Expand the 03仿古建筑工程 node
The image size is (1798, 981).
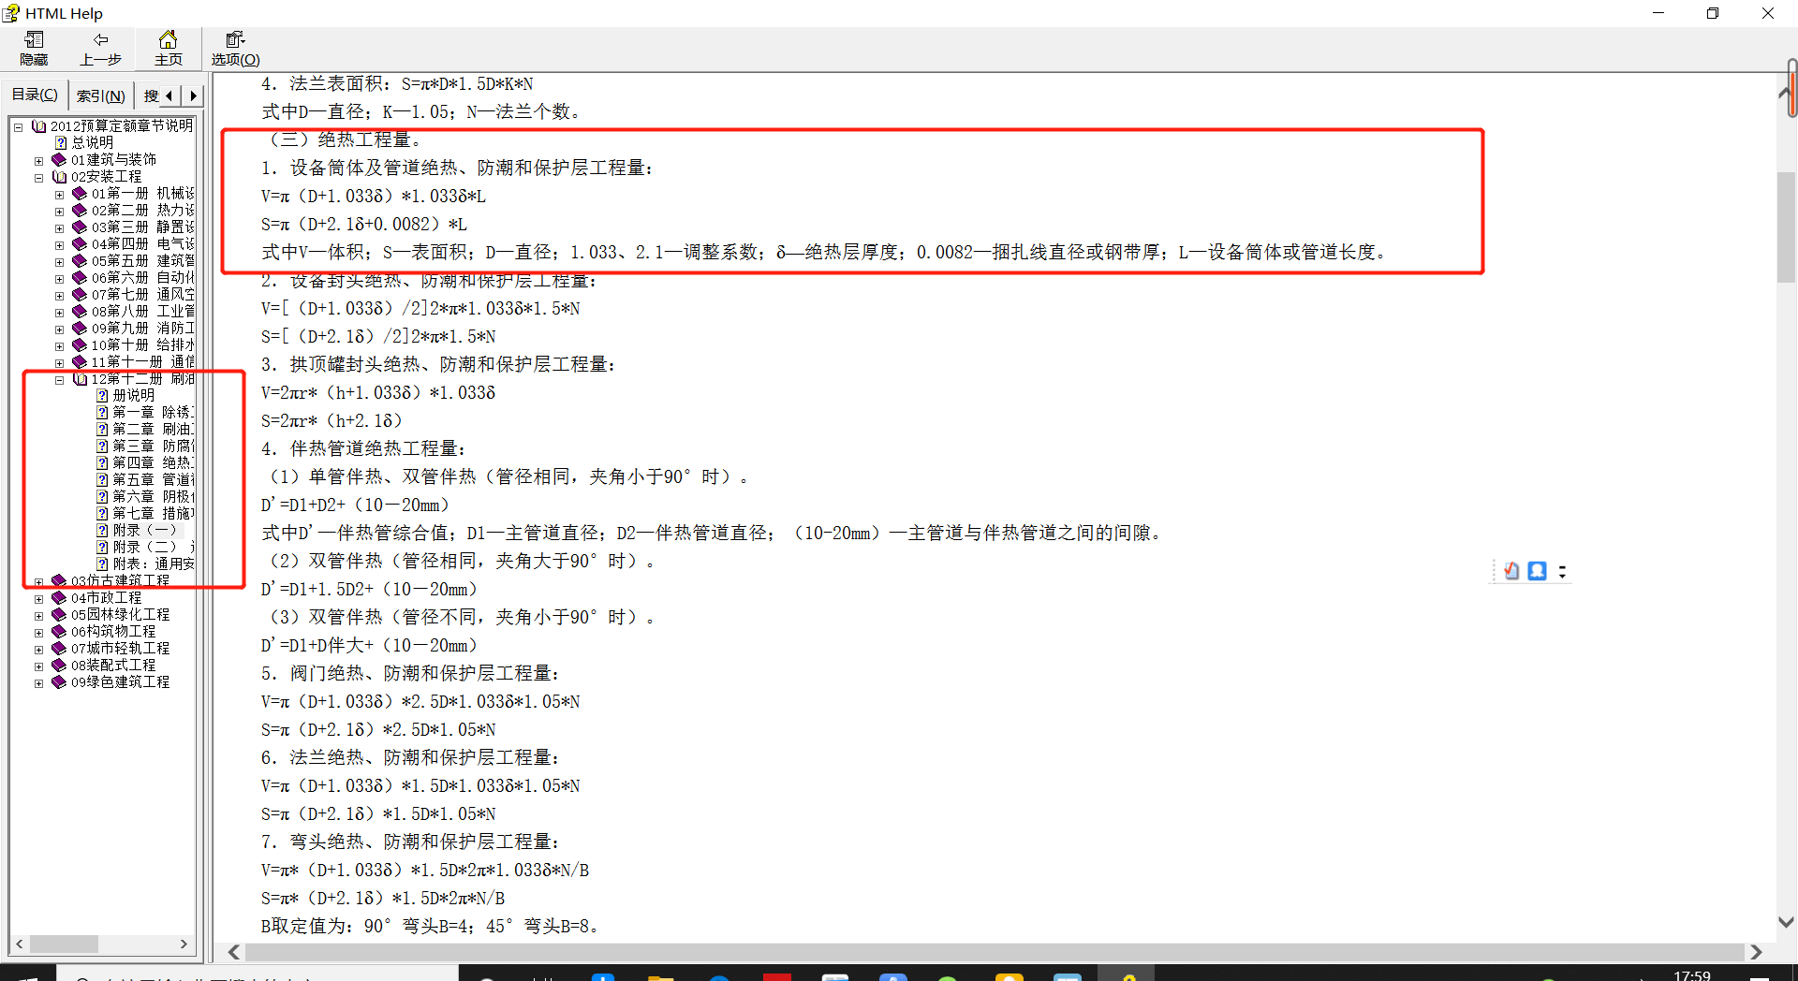click(x=38, y=581)
